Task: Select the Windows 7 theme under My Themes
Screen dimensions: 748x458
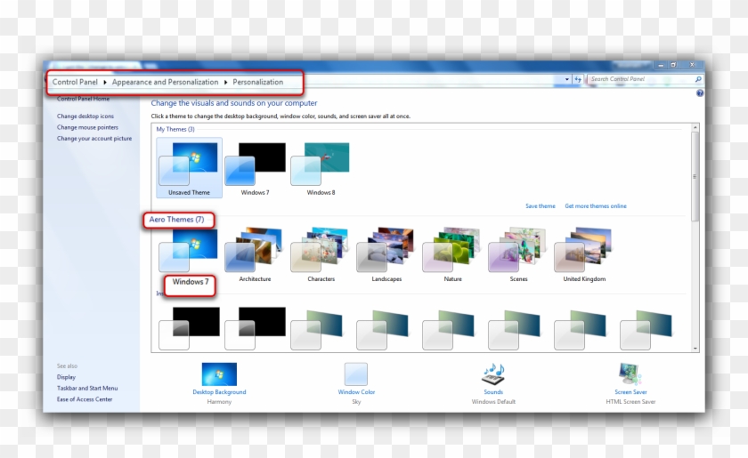Action: pos(255,167)
